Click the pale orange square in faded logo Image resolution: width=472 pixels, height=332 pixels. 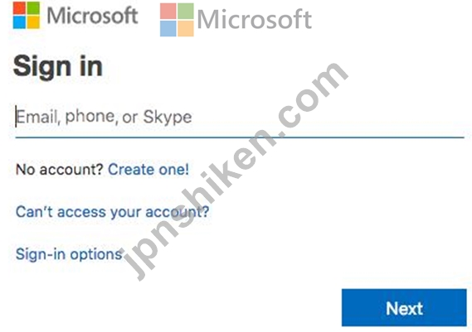186,28
